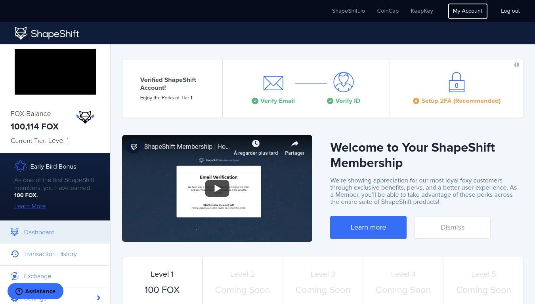Open the Early Bird Learn More link
535x304 pixels.
pyautogui.click(x=30, y=206)
